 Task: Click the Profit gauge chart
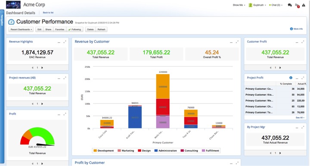click(37, 137)
